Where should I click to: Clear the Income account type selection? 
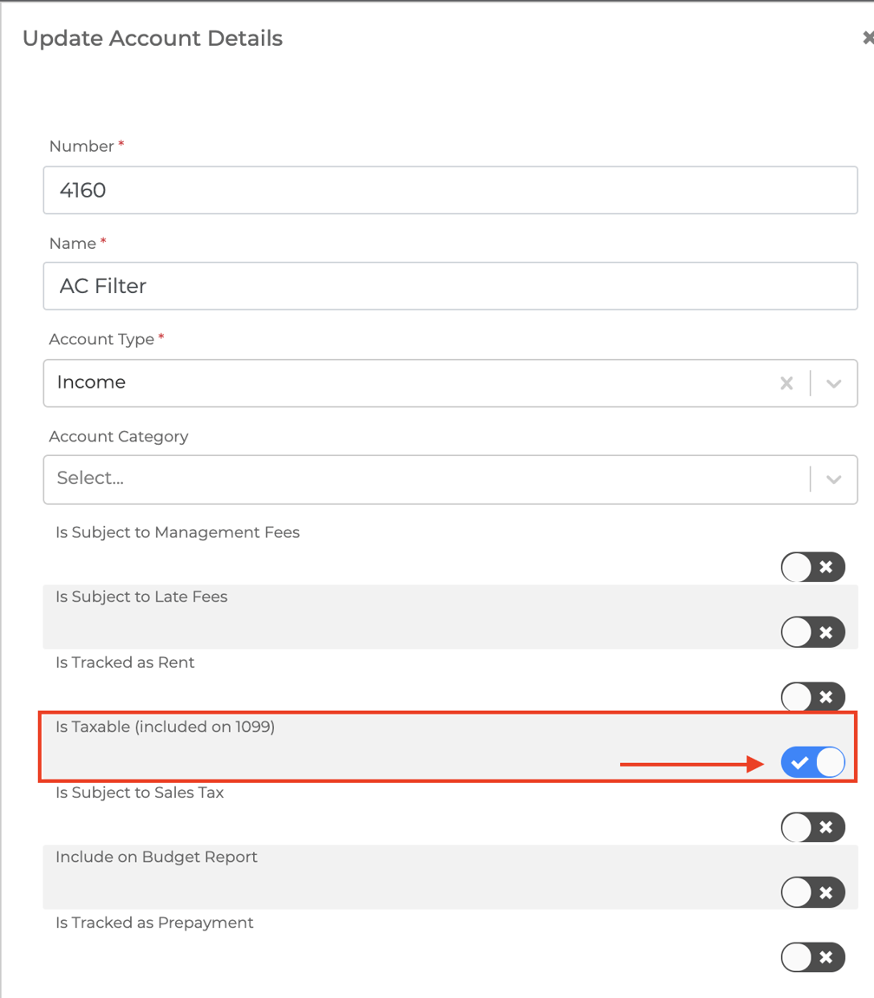pyautogui.click(x=786, y=382)
